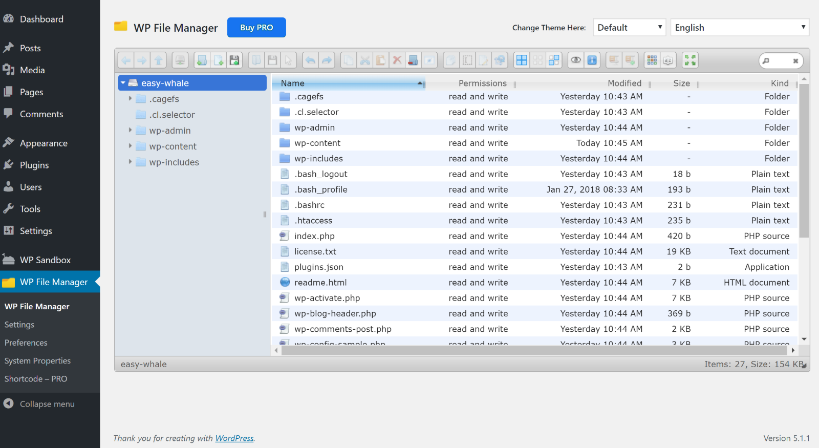The height and width of the screenshot is (448, 819).
Task: Click the rename file icon
Action: (x=467, y=60)
